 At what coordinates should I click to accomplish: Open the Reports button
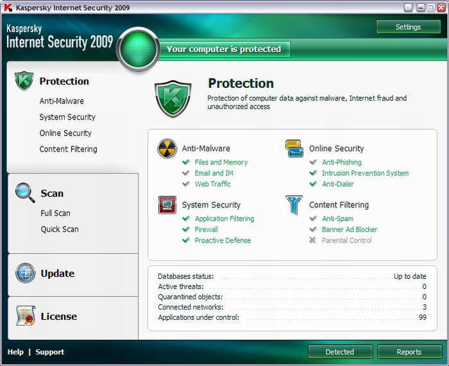[x=409, y=352]
